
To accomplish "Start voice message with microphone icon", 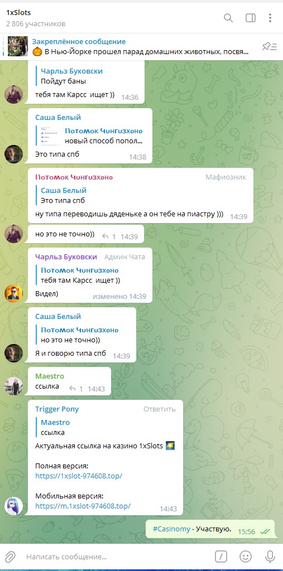I will [270, 557].
